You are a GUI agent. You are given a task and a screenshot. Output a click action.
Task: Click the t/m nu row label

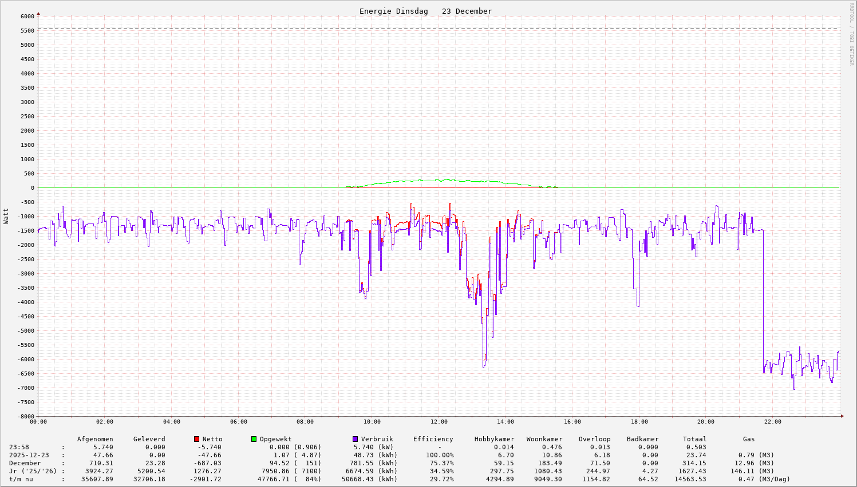[x=21, y=480]
